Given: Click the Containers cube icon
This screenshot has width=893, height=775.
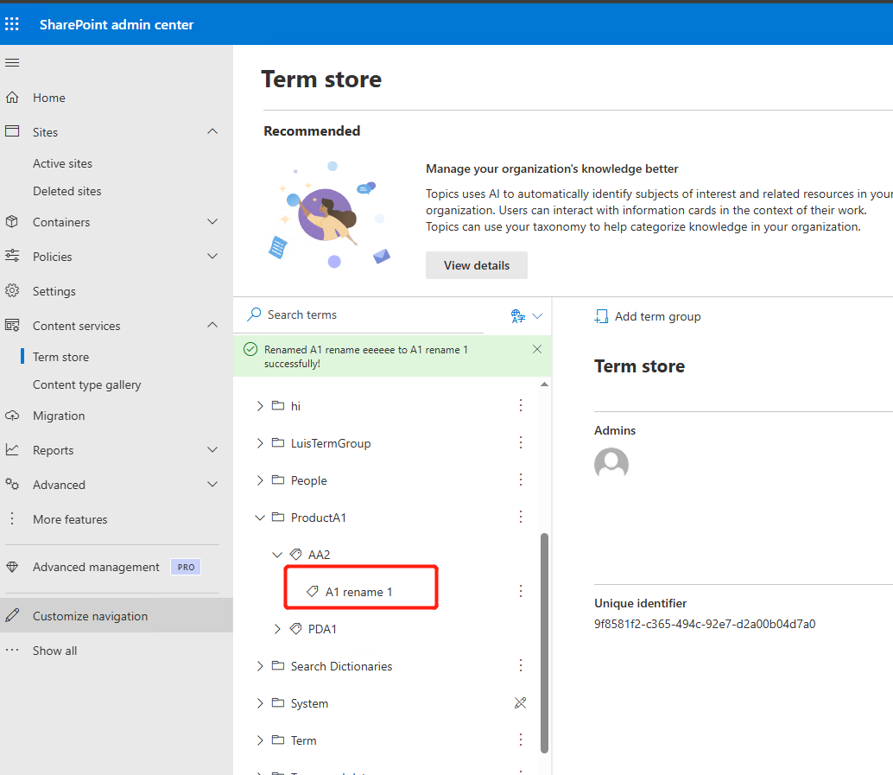Looking at the screenshot, I should pos(12,222).
